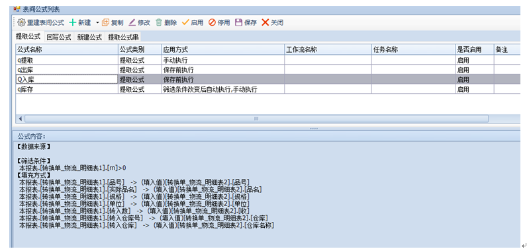Viewport: 529px width, 249px height.
Task: Select the q提取 formula row
Action: [x=267, y=60]
